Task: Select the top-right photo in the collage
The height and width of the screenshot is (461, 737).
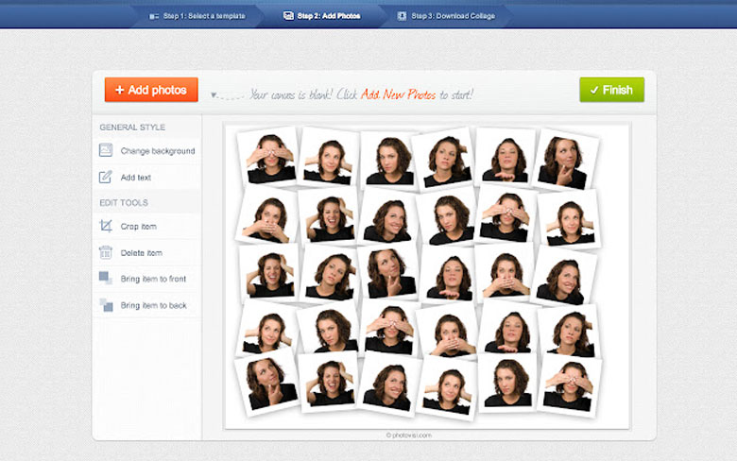Action: pos(565,159)
